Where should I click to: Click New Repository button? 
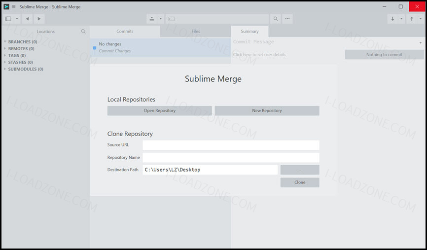[267, 110]
